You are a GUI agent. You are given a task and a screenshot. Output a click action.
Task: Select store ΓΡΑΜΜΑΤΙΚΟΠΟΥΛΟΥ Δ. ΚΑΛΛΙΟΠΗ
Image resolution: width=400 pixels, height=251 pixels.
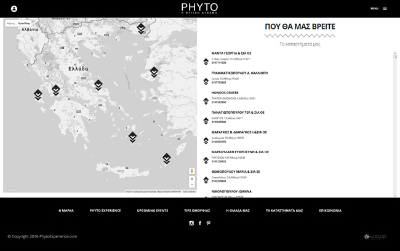(x=239, y=73)
